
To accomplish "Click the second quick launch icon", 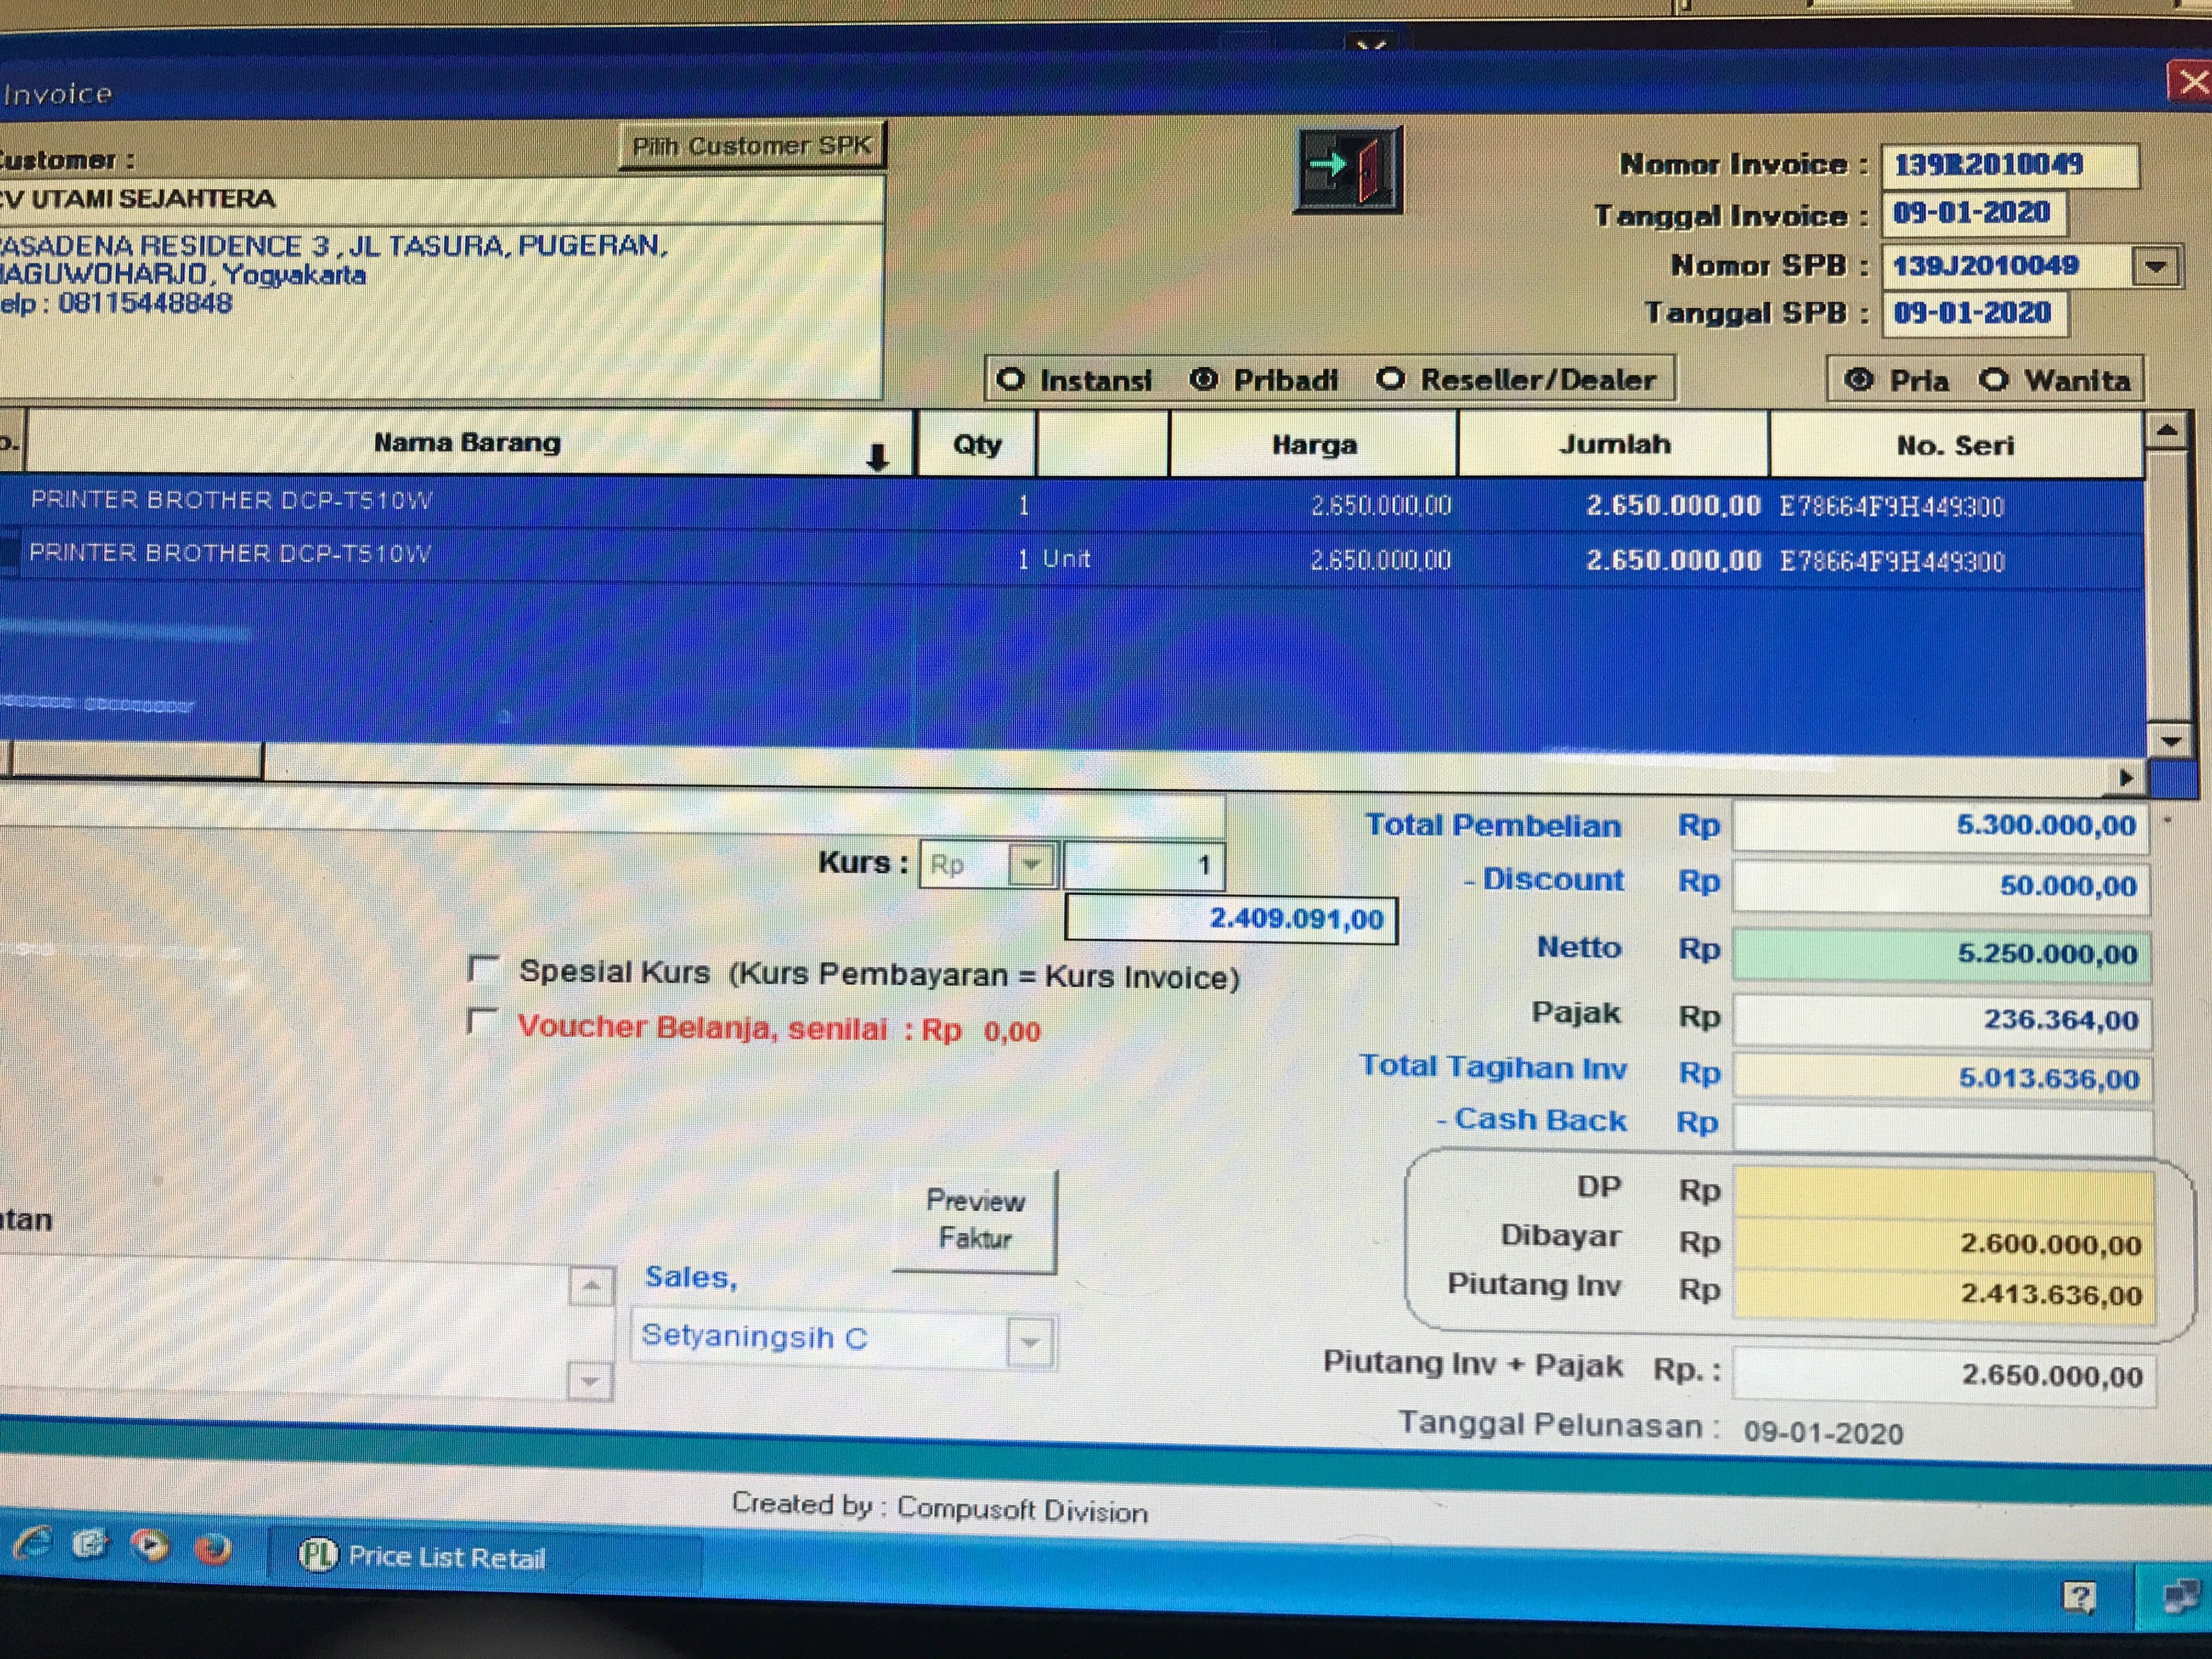I will [x=91, y=1545].
